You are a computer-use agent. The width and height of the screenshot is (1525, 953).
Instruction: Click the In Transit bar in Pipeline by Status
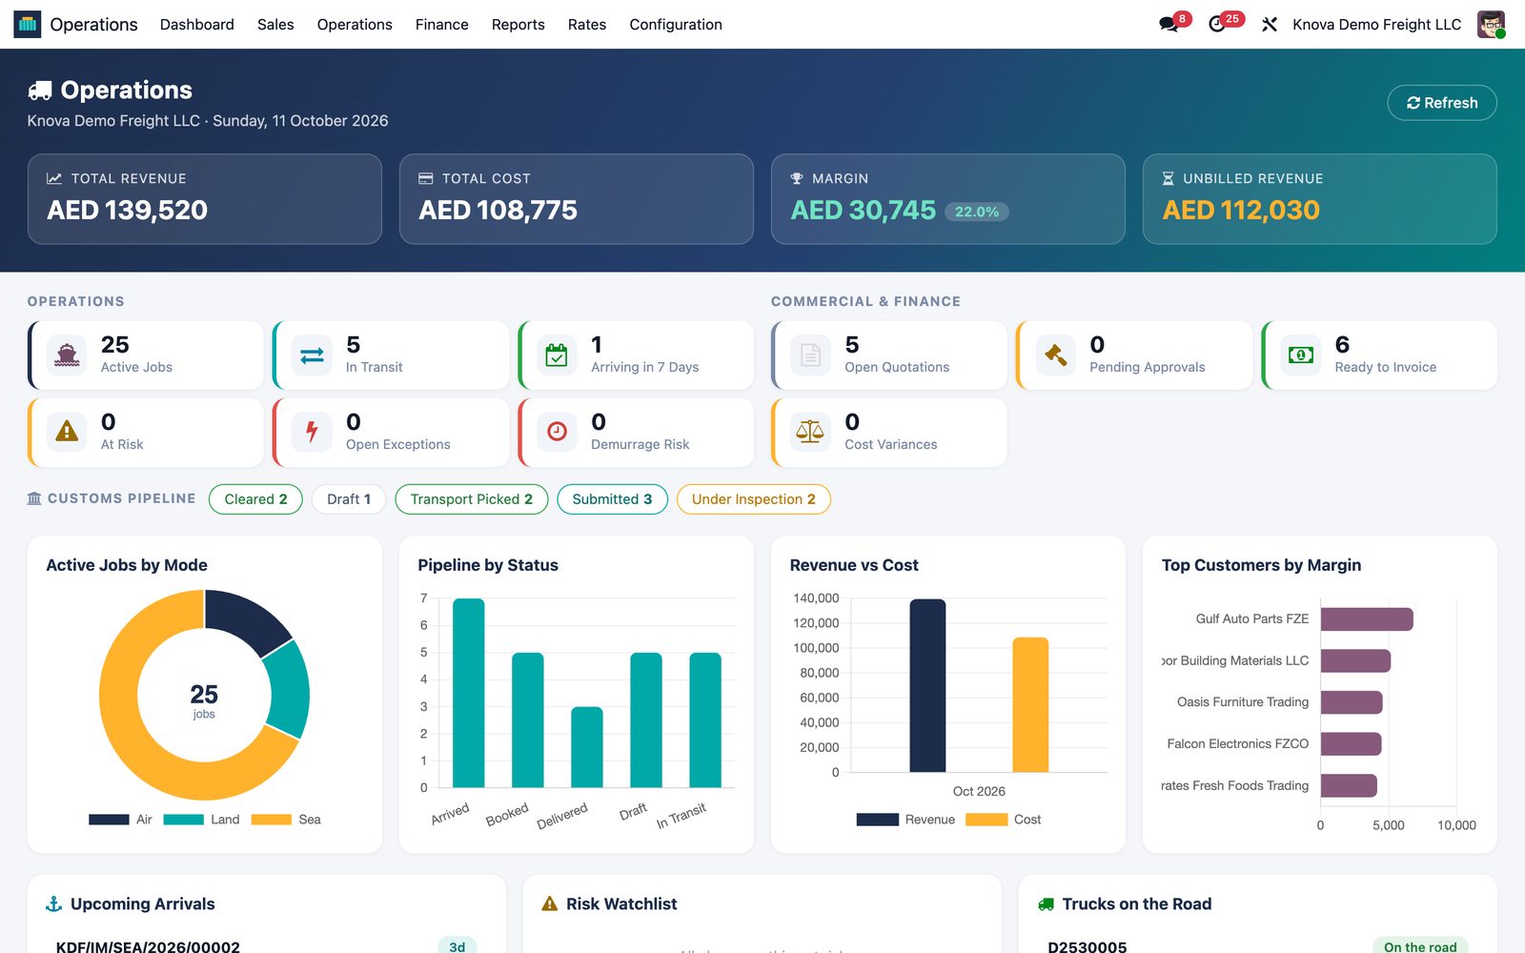coord(705,720)
